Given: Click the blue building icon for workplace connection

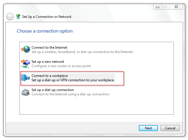Looking at the screenshot, I should [25, 78].
